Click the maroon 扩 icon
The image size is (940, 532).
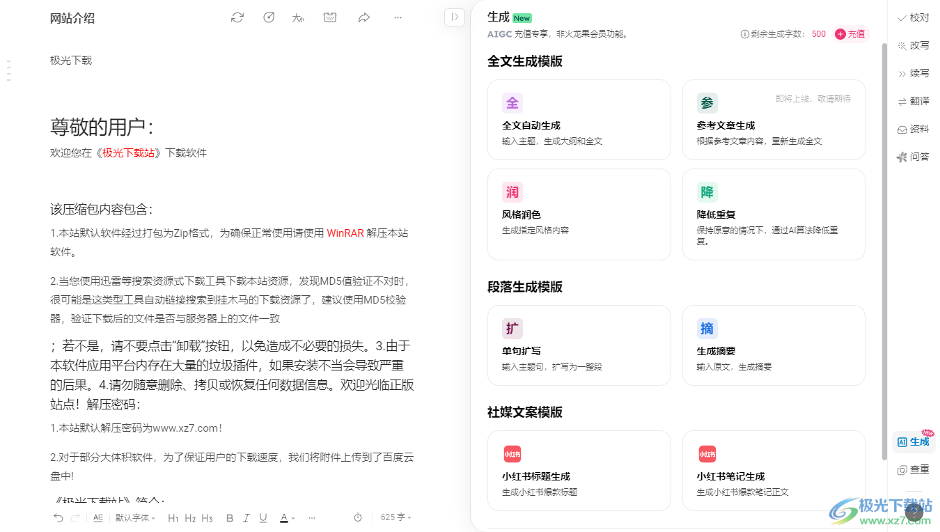512,329
